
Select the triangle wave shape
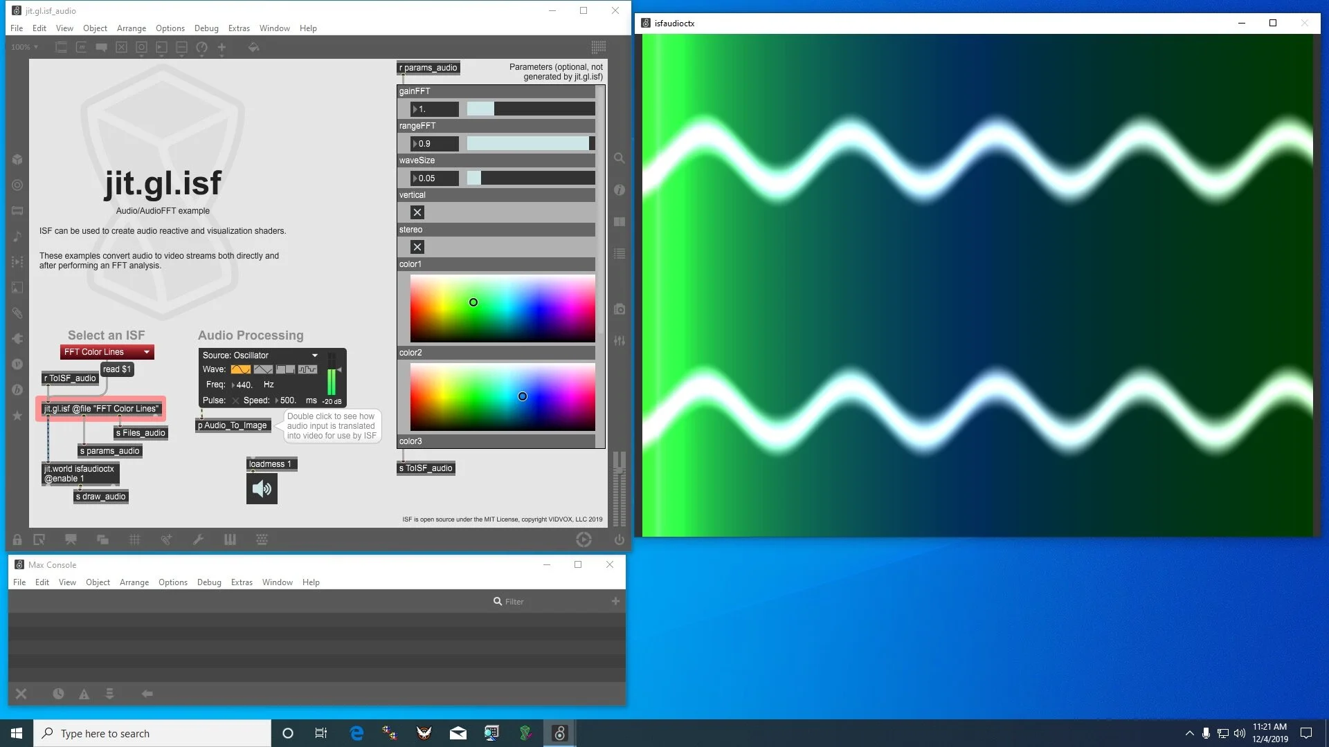pos(263,369)
